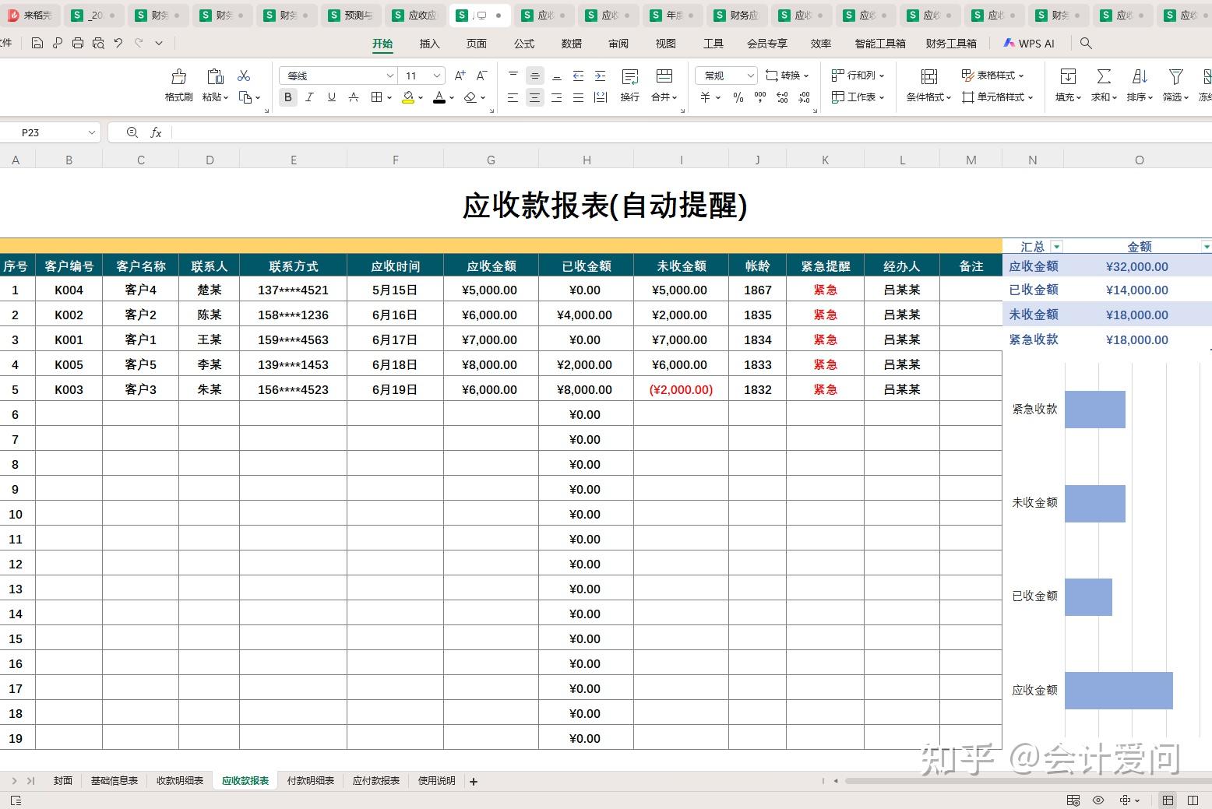Open the font size dropdown

coord(437,76)
